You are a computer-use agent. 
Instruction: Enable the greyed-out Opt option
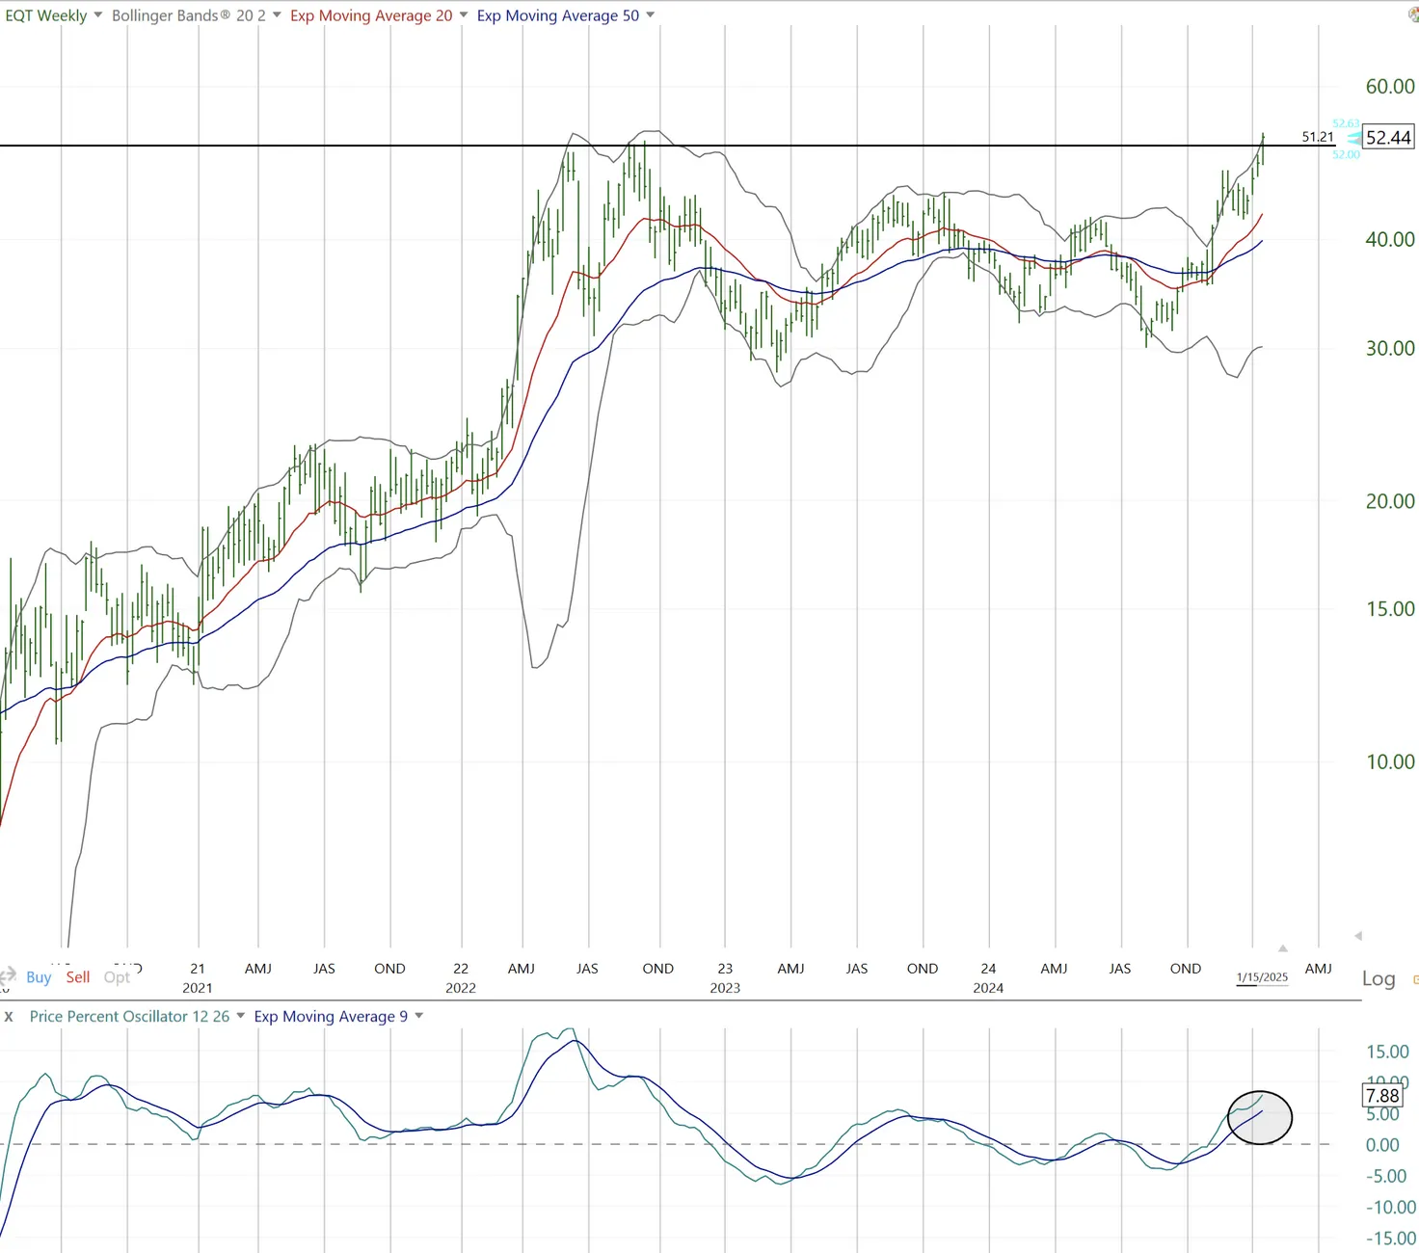click(x=117, y=976)
